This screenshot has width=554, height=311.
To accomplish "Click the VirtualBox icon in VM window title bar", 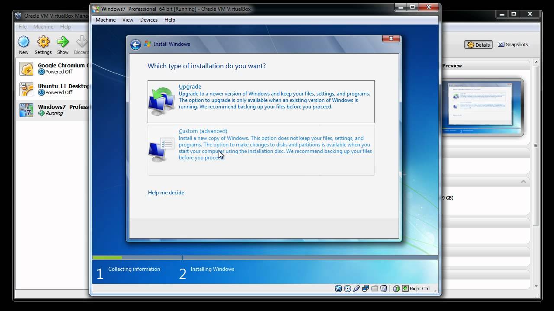I will pyautogui.click(x=96, y=9).
